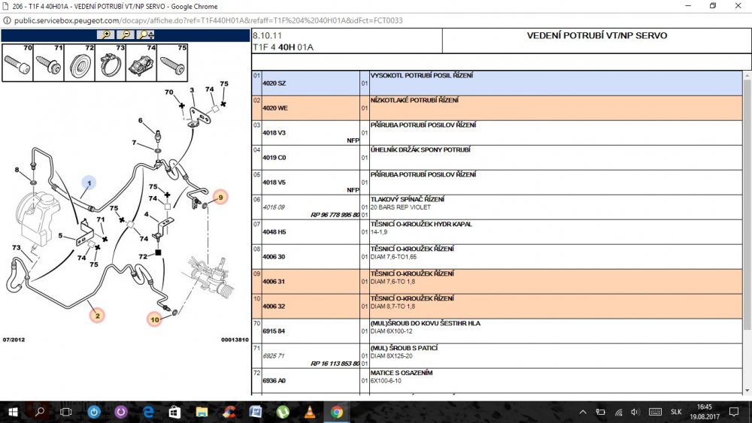This screenshot has height=423, width=752.
Task: Open File Explorer from taskbar
Action: click(202, 412)
